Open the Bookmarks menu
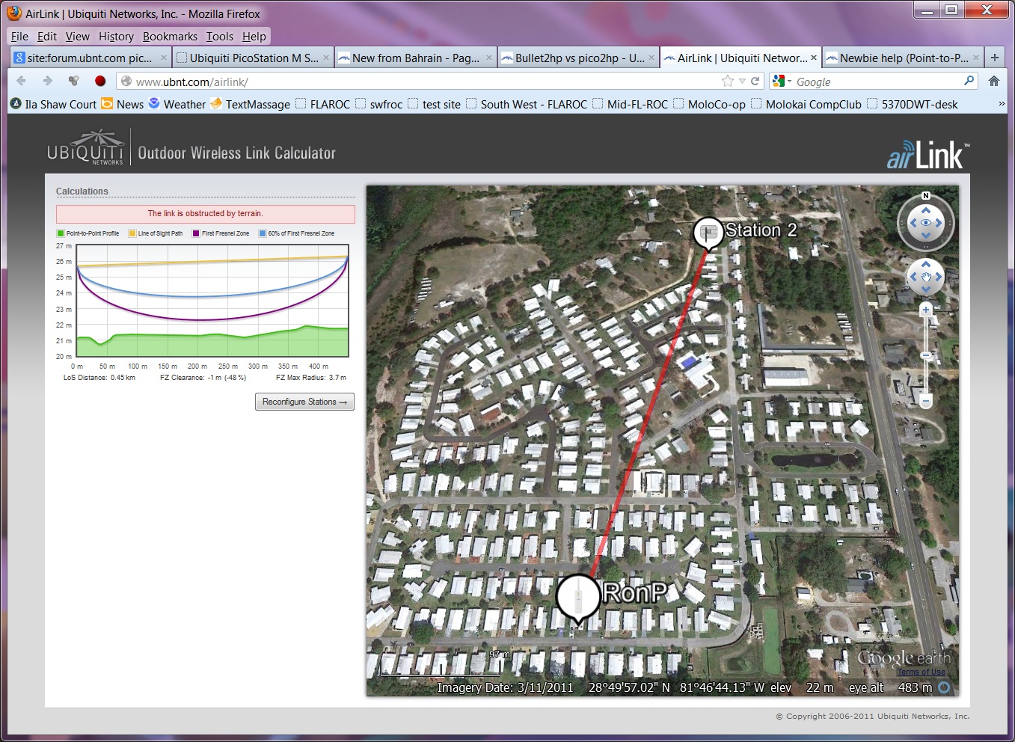 170,36
